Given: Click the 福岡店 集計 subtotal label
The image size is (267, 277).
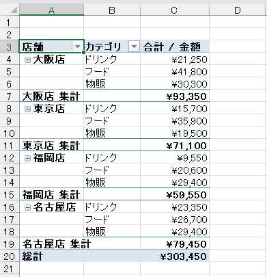Looking at the screenshot, I should coord(51,195).
